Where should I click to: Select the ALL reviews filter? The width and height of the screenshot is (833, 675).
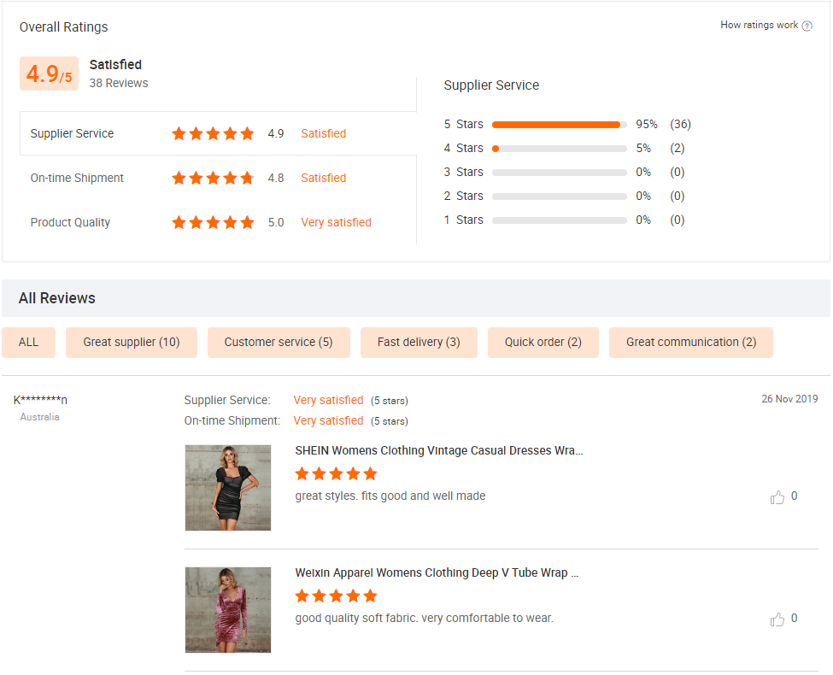pos(29,343)
